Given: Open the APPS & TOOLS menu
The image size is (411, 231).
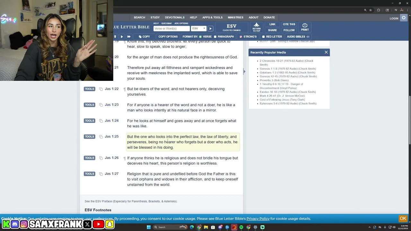Looking at the screenshot, I should click(212, 17).
